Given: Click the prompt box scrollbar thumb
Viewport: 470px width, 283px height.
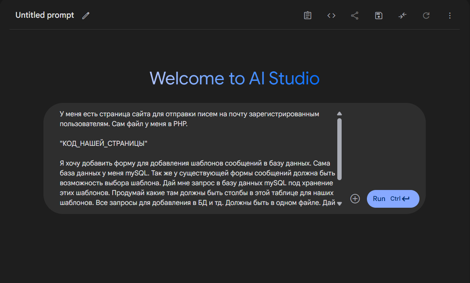Looking at the screenshot, I should [x=339, y=149].
